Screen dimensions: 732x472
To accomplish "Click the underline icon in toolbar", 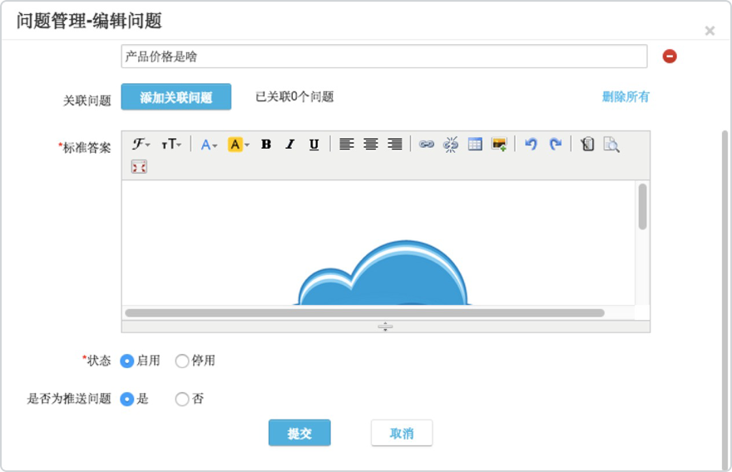I will coord(314,145).
